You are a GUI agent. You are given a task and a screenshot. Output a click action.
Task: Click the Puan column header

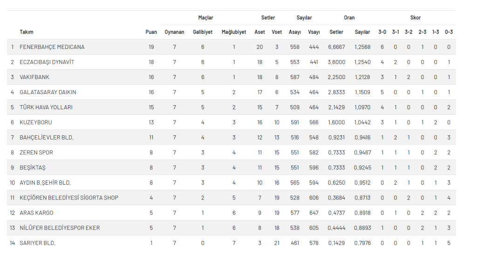151,32
